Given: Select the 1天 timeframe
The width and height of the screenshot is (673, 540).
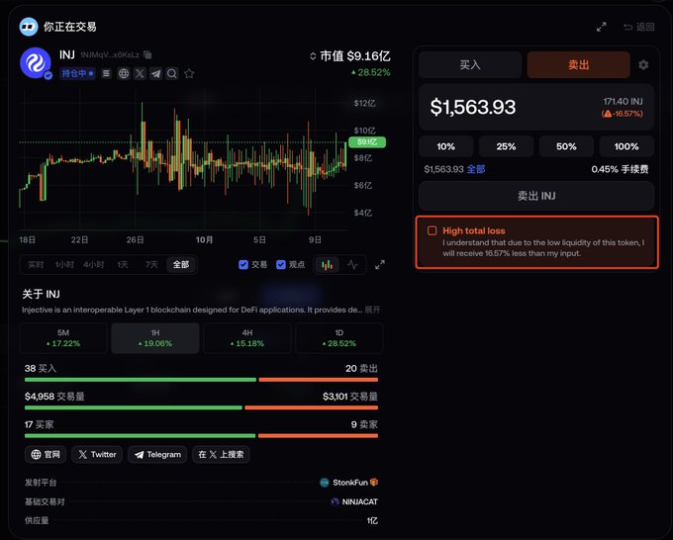Looking at the screenshot, I should point(123,265).
